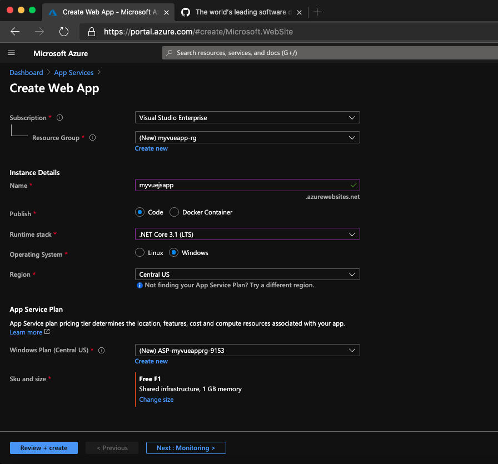Click the blue info icon by region hint
The image size is (498, 464).
click(140, 285)
